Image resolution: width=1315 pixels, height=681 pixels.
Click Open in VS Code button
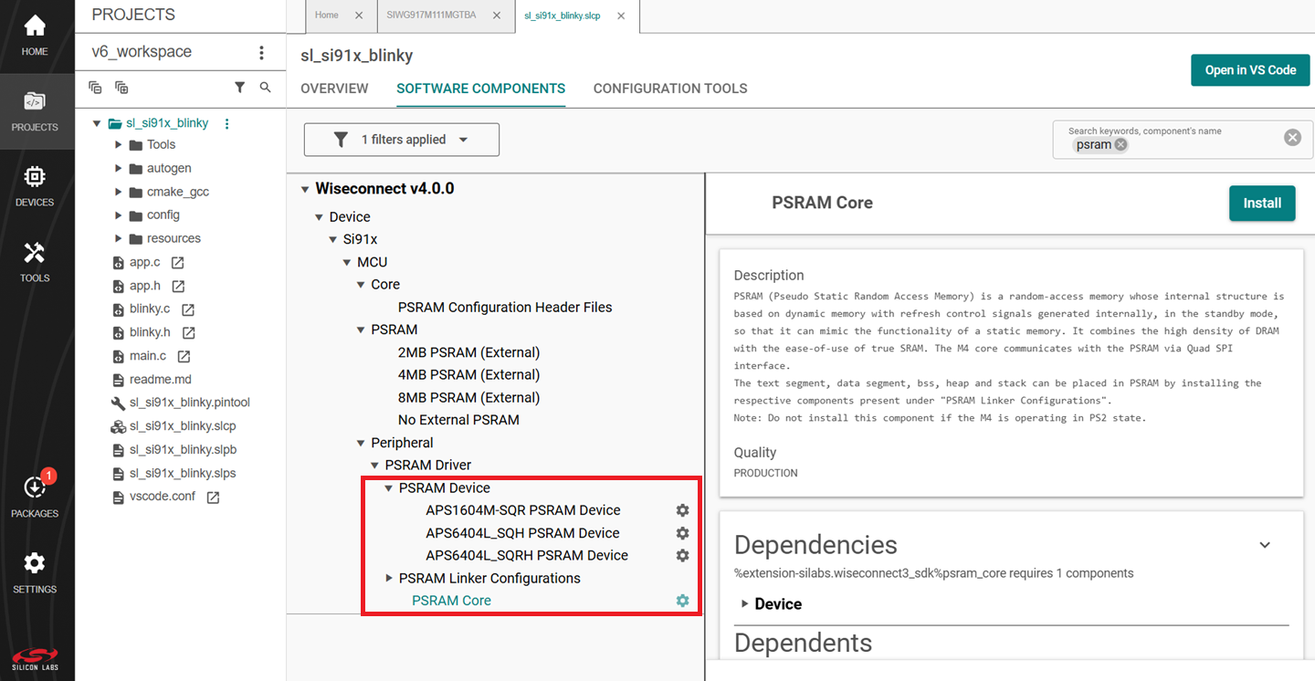(x=1249, y=70)
